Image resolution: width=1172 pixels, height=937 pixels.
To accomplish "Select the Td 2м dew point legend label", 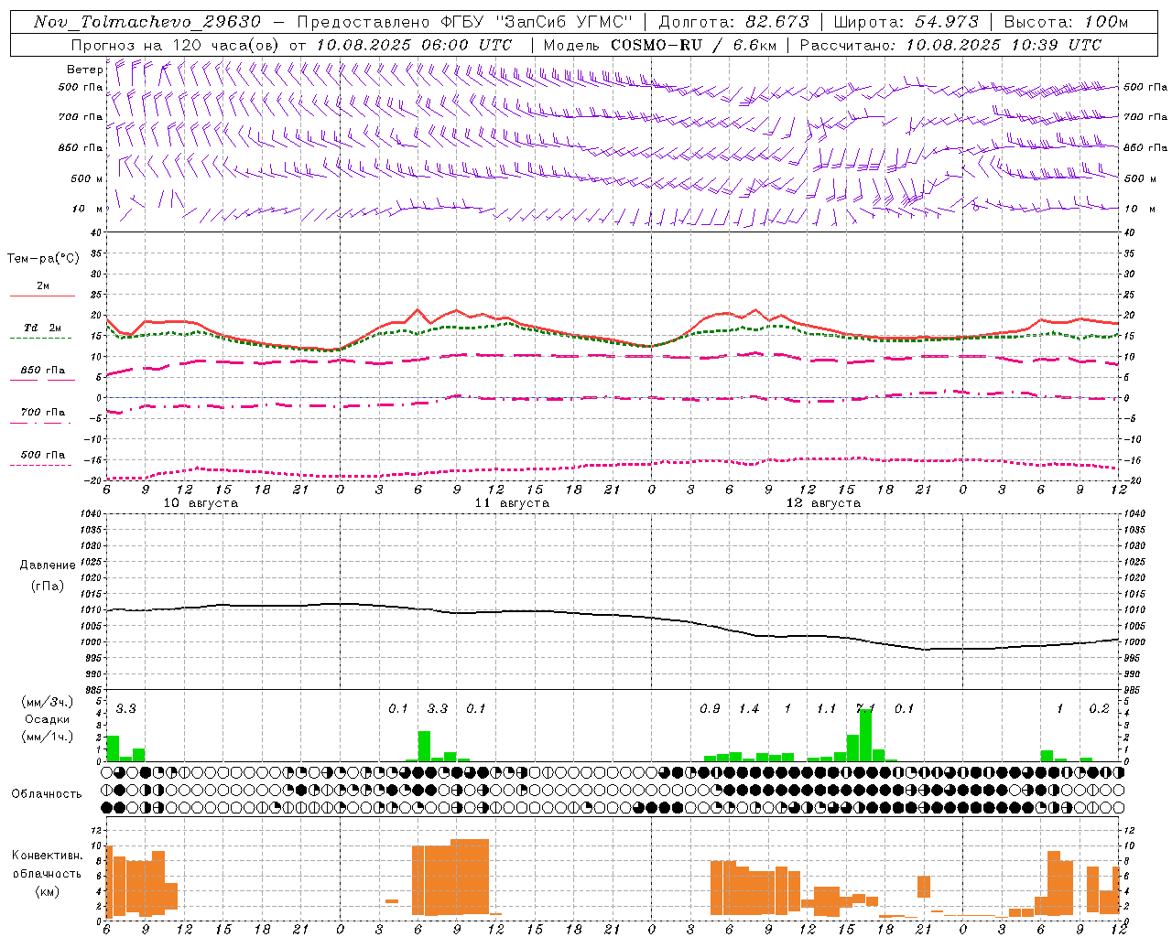I will point(43,328).
